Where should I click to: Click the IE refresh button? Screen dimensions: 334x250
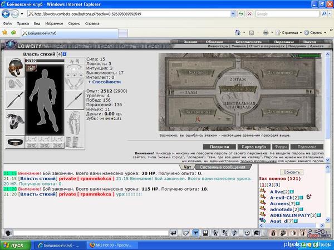(241, 14)
